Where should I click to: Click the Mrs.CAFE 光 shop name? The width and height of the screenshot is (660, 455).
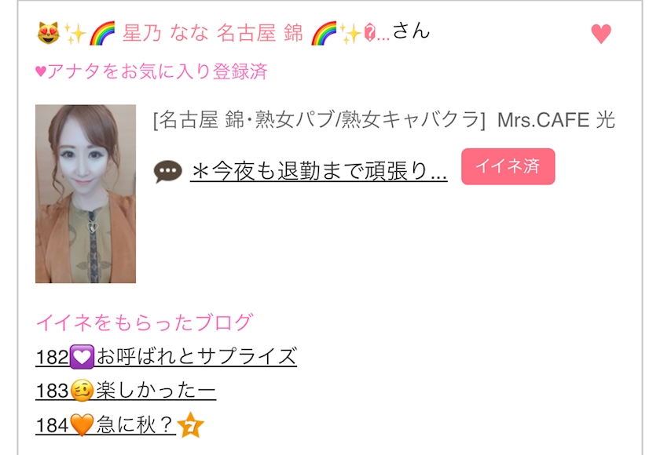pos(556,120)
